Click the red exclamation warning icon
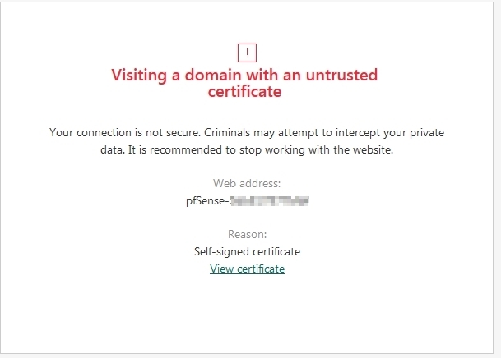Viewport: 501px width, 358px height. [x=247, y=53]
